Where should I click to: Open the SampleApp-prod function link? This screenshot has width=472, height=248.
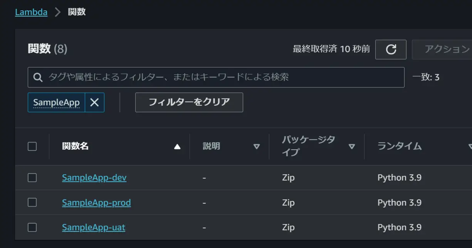pyautogui.click(x=96, y=202)
